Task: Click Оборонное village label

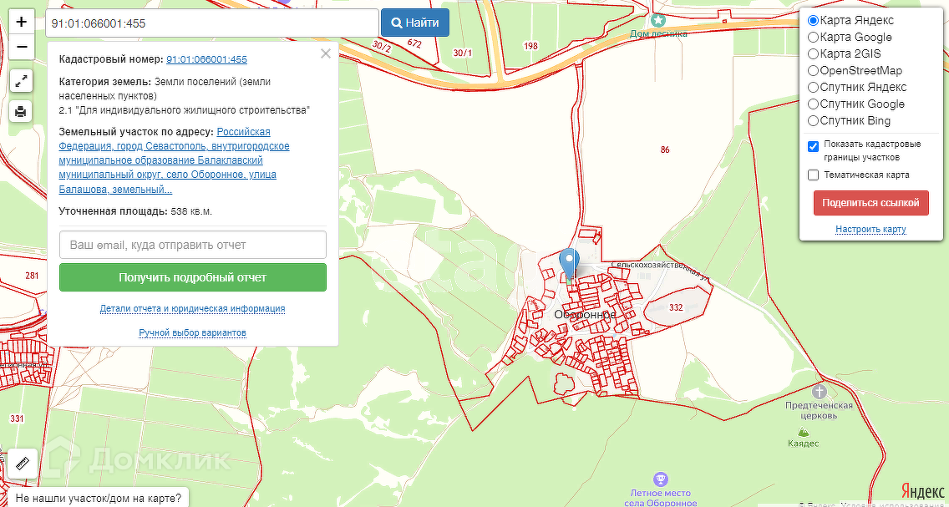Action: click(586, 315)
